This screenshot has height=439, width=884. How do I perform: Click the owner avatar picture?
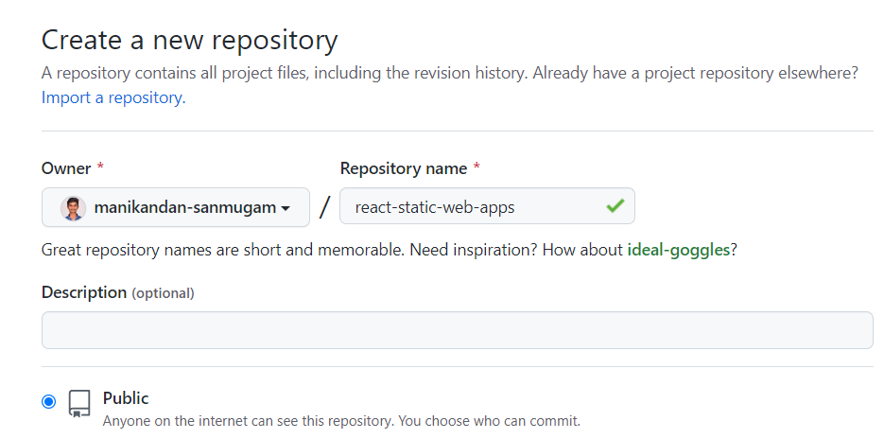73,207
